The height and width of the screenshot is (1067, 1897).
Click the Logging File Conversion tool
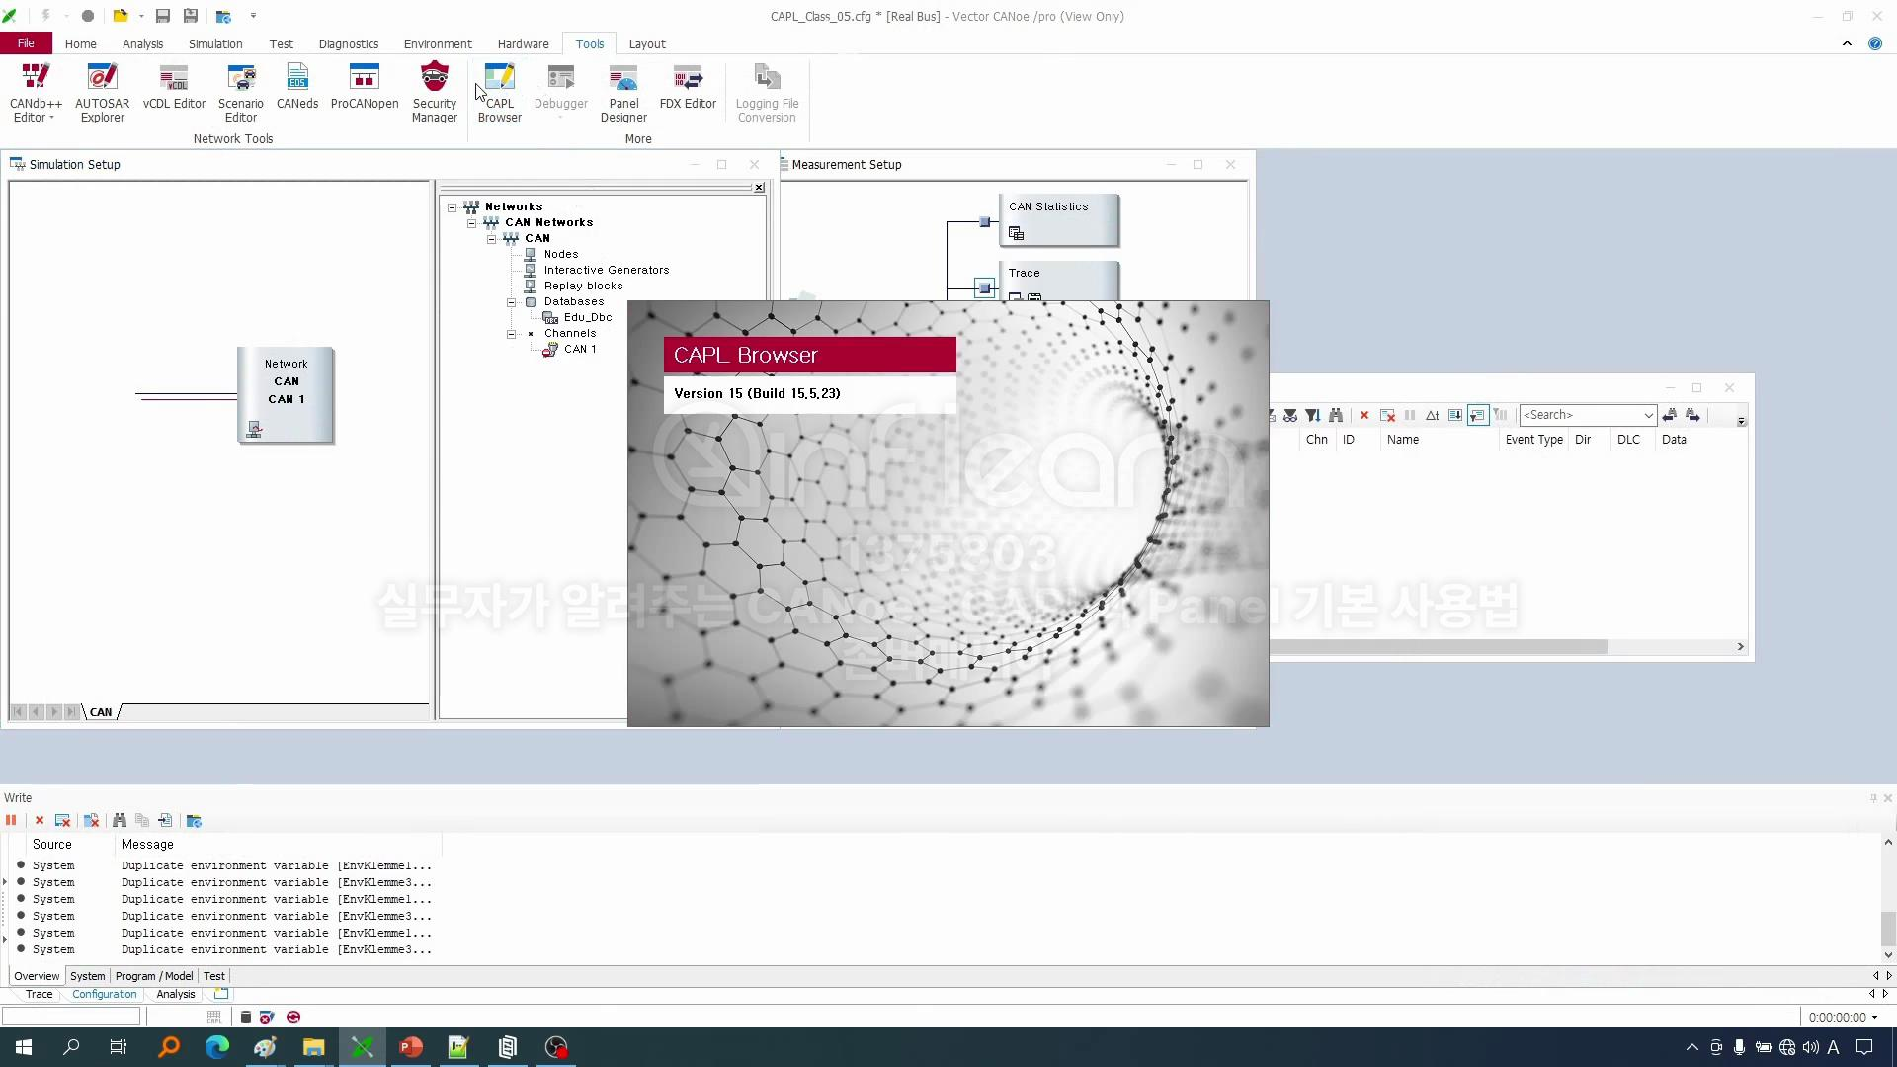click(767, 93)
